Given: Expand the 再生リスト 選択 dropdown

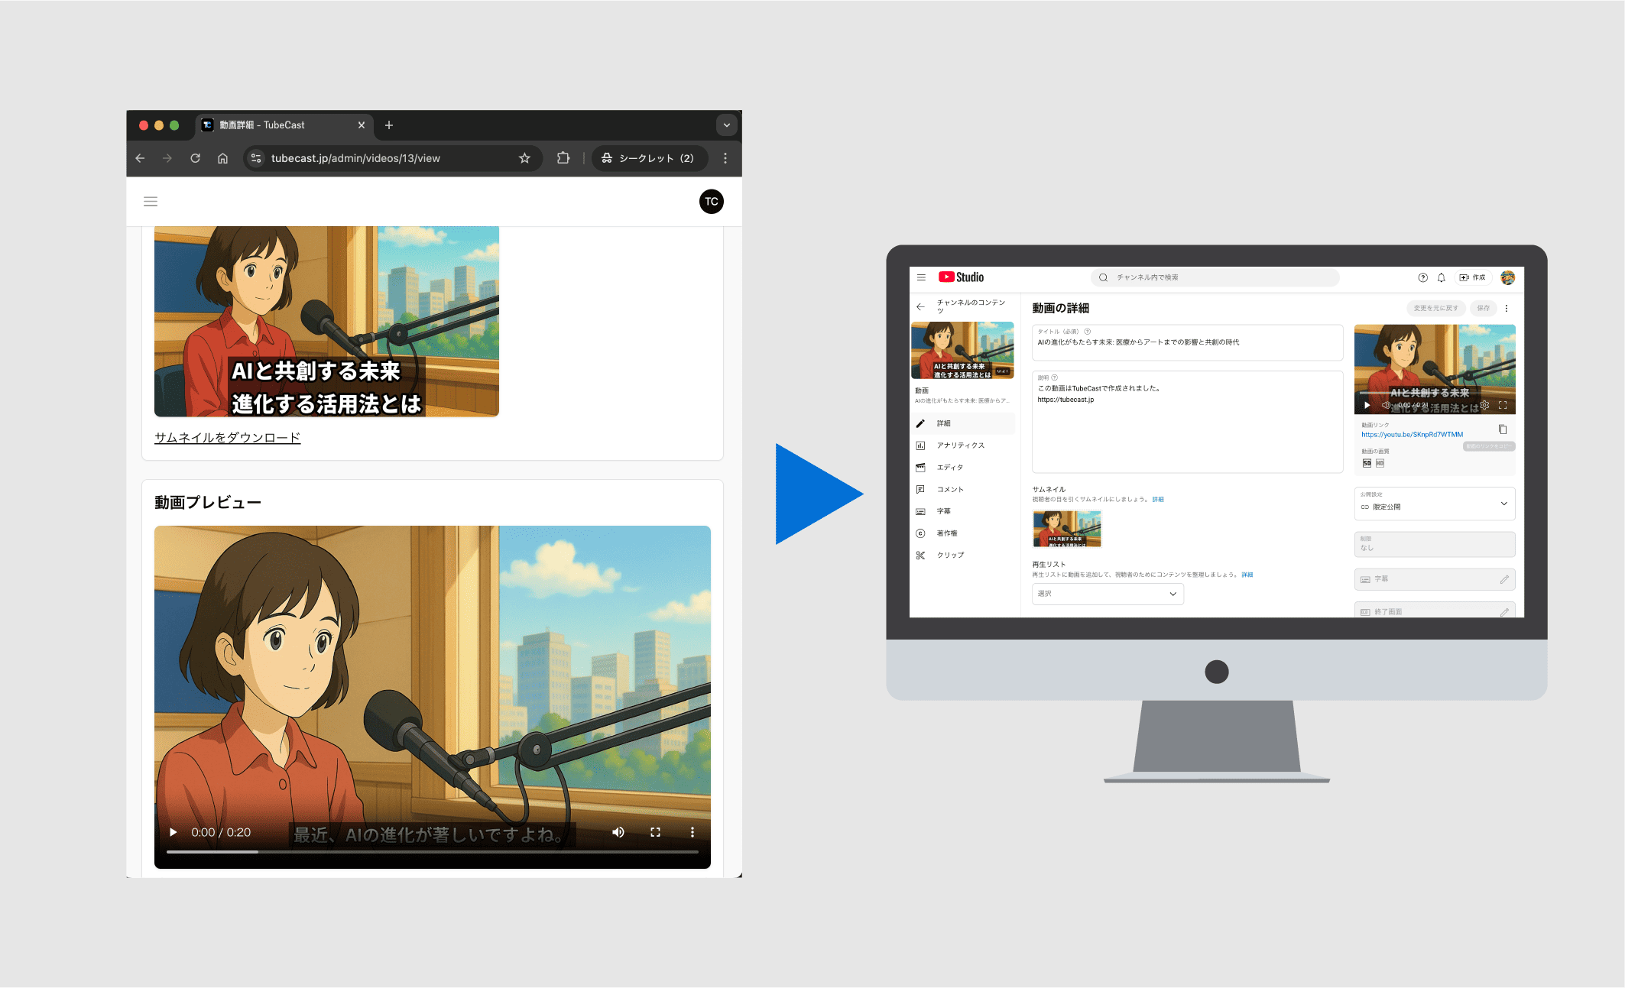Looking at the screenshot, I should click(x=1108, y=594).
